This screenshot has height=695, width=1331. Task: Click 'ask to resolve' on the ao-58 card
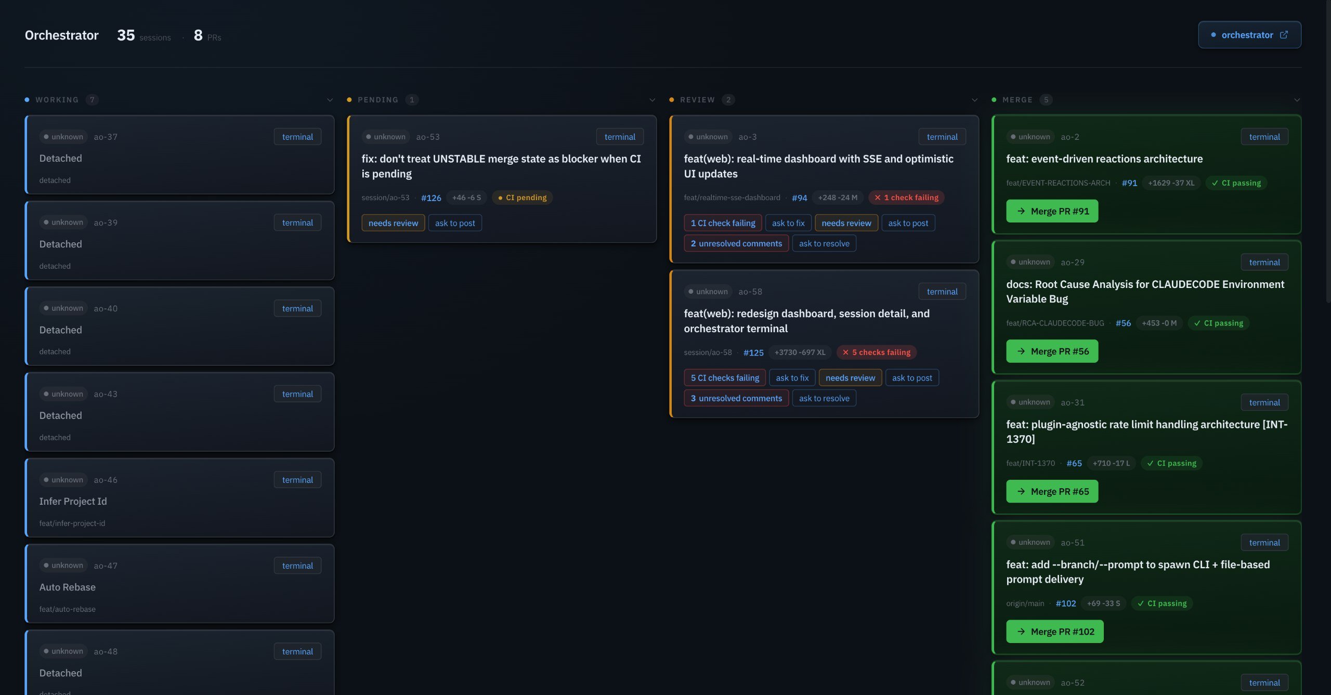click(824, 398)
